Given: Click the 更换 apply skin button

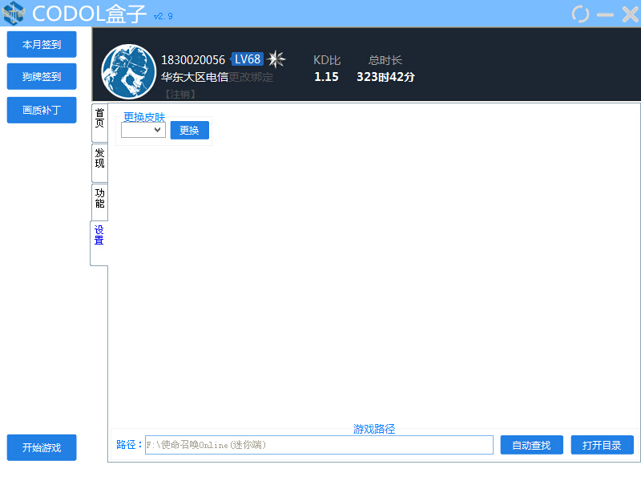Looking at the screenshot, I should point(190,130).
